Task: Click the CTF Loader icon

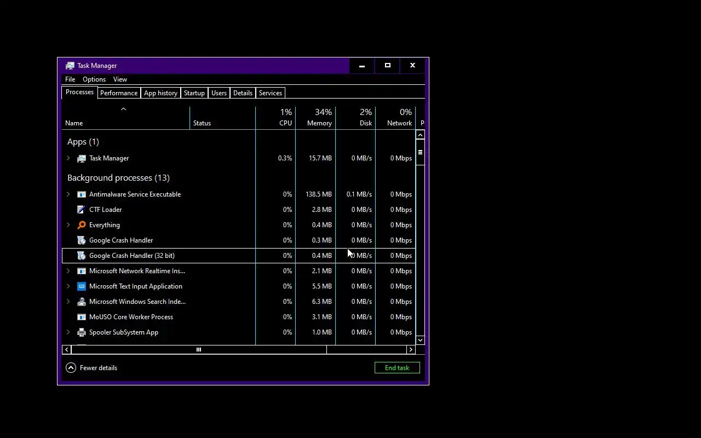Action: [82, 210]
